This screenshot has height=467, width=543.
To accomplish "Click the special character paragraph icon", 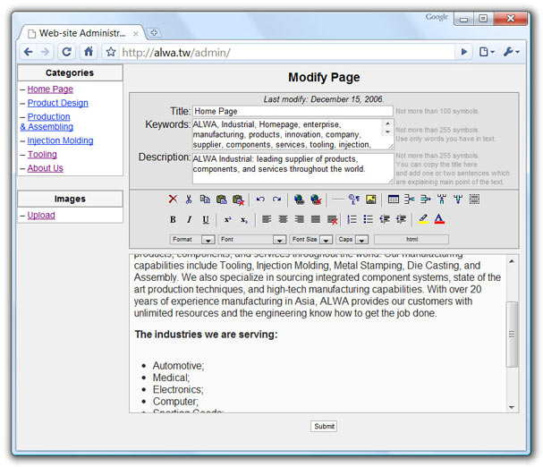I will (354, 200).
